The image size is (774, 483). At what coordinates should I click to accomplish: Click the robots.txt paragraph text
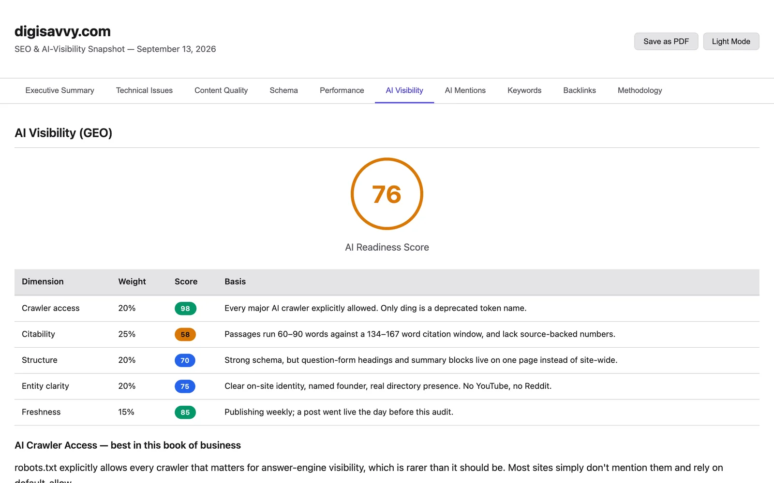[x=369, y=473]
